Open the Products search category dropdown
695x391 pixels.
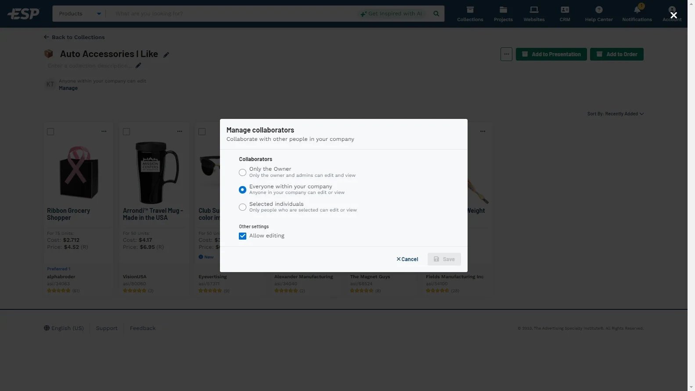click(x=80, y=14)
